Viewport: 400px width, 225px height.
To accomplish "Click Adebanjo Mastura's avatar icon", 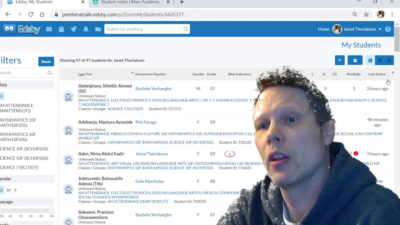I will coord(68,130).
